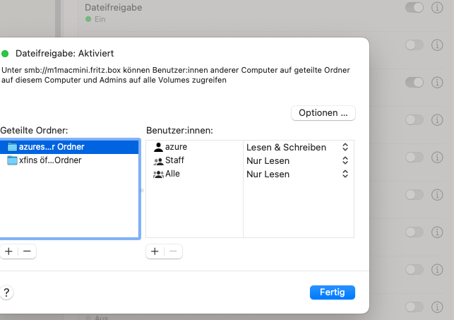
Task: Toggle the Dateifreigabe switch
Action: point(415,7)
